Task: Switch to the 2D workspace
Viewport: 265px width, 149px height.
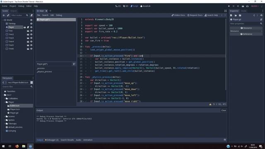Action: click(x=118, y=6)
